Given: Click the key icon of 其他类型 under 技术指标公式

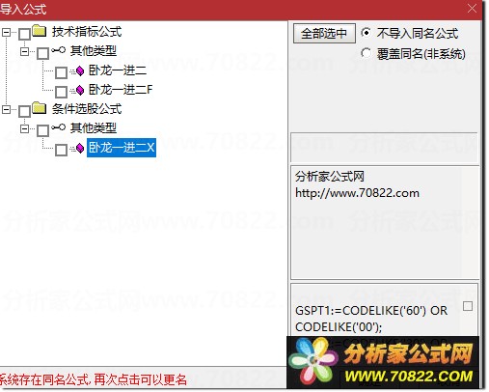Looking at the screenshot, I should point(59,50).
